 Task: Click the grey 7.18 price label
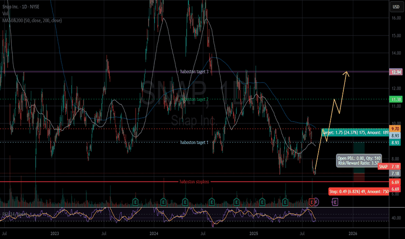click(x=395, y=174)
